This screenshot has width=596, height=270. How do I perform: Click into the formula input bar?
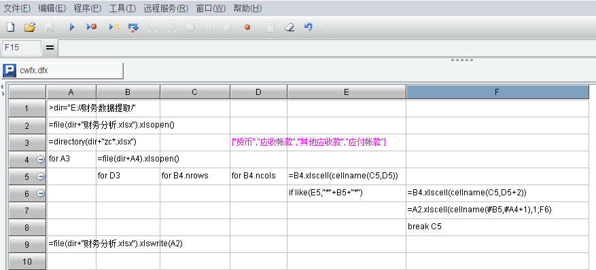point(327,47)
